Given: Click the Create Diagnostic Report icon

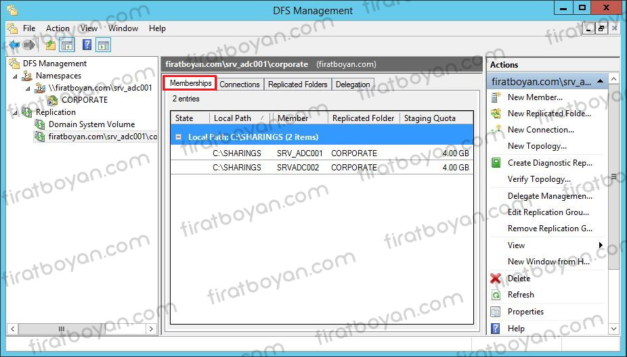Looking at the screenshot, I should click(x=496, y=162).
